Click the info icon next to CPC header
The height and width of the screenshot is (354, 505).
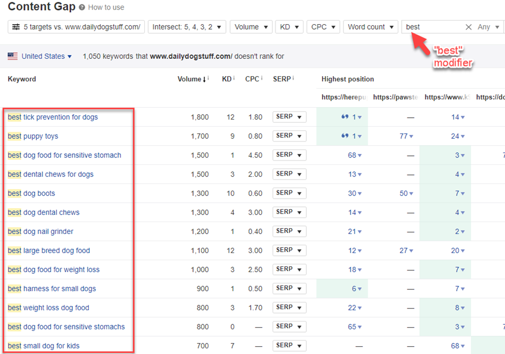click(260, 79)
